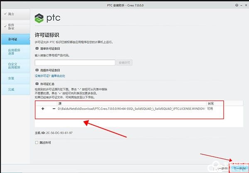Click the host ID 2C-56-DC-93-61-97

coord(59,133)
